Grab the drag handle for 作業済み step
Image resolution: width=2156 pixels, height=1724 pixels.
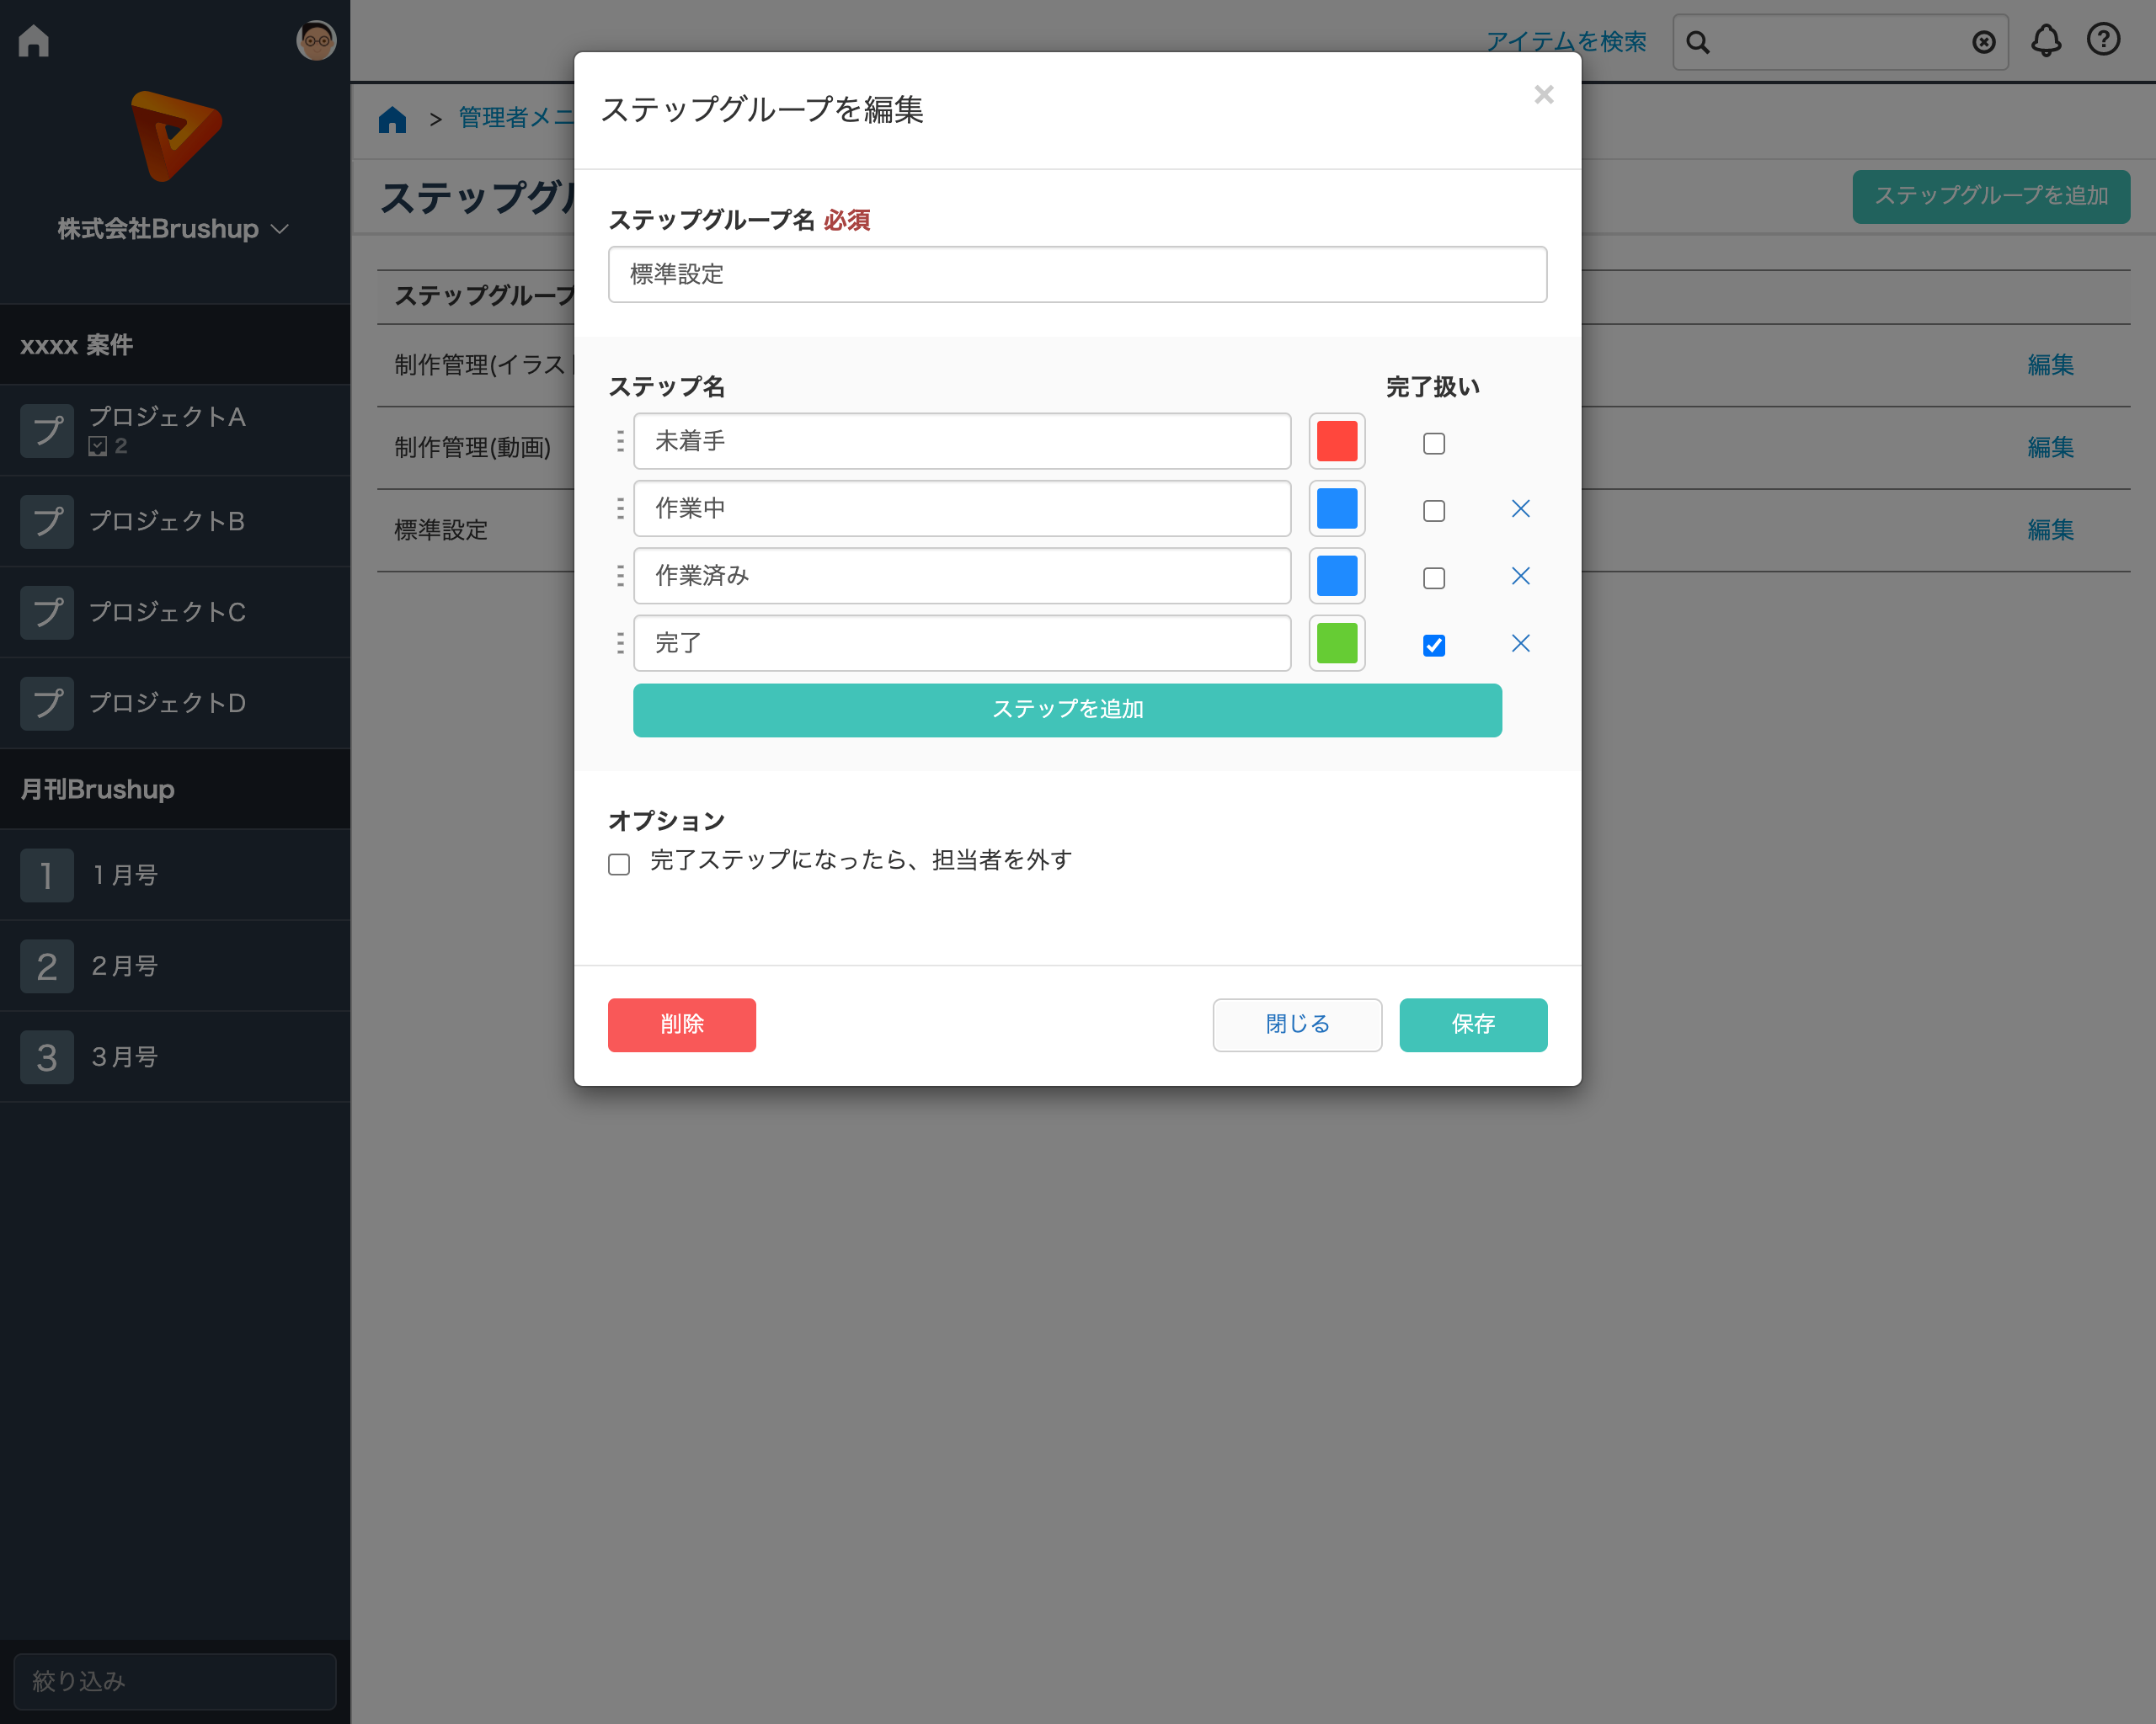point(620,576)
